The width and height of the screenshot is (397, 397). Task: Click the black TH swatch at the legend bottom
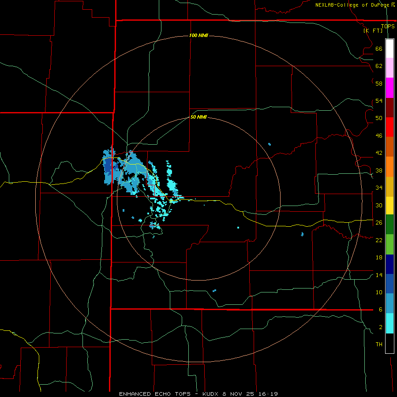click(x=390, y=343)
